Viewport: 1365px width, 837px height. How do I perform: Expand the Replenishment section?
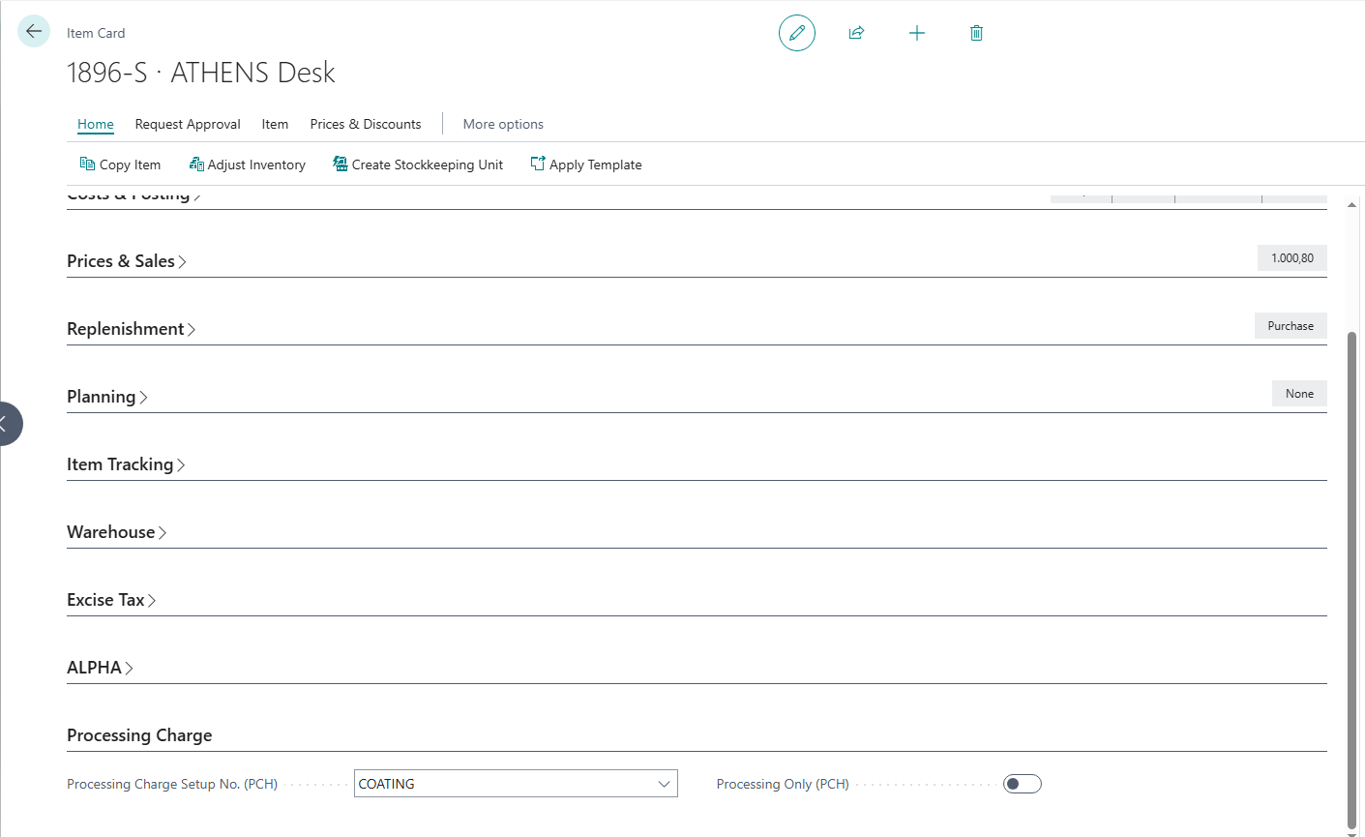click(132, 329)
